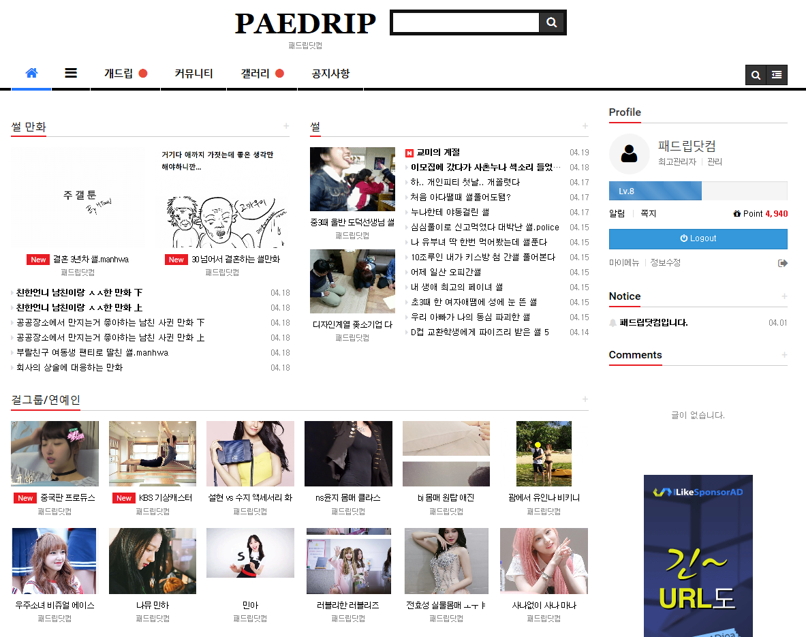Screen dimensions: 806x637
Task: Open the 민아 thumbnail
Action: pyautogui.click(x=250, y=553)
